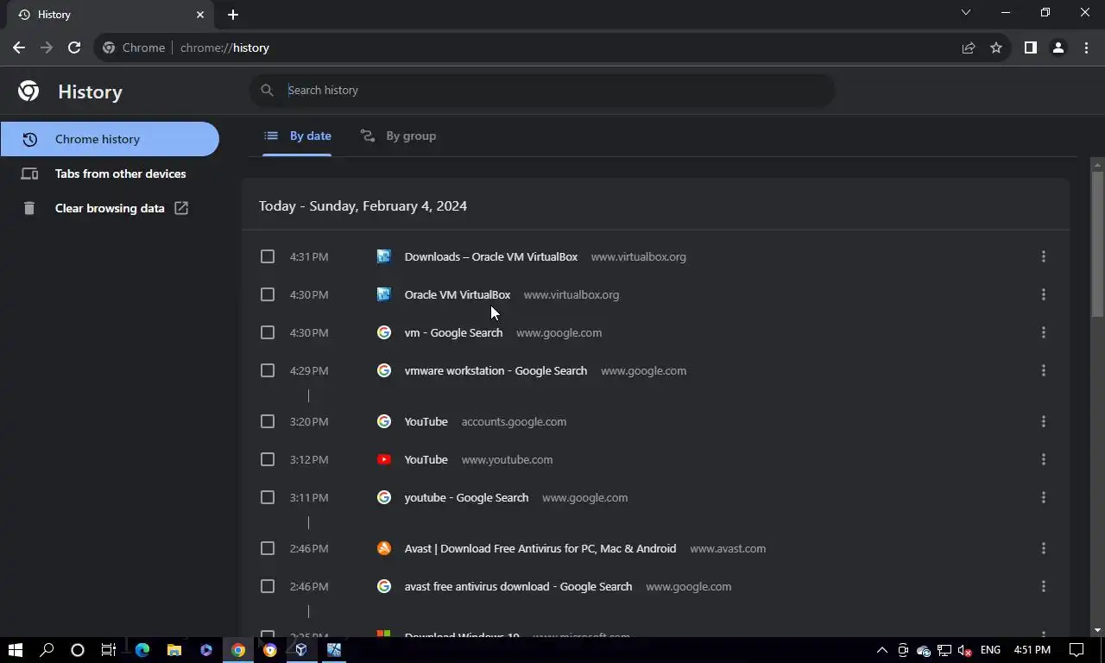Click the scroll down arrow of the page
This screenshot has width=1105, height=663.
tap(1098, 630)
